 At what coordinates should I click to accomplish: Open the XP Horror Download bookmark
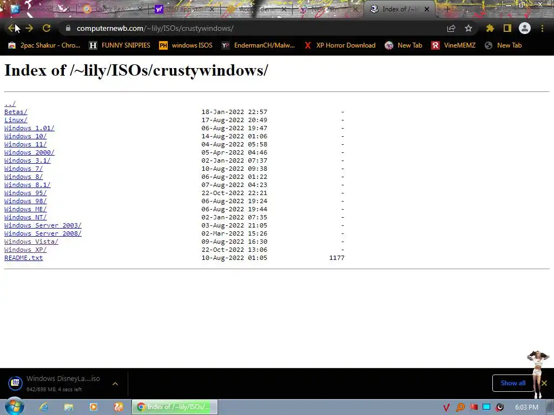(340, 45)
